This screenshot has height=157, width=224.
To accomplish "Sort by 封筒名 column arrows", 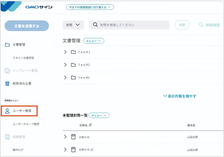I will 90,125.
